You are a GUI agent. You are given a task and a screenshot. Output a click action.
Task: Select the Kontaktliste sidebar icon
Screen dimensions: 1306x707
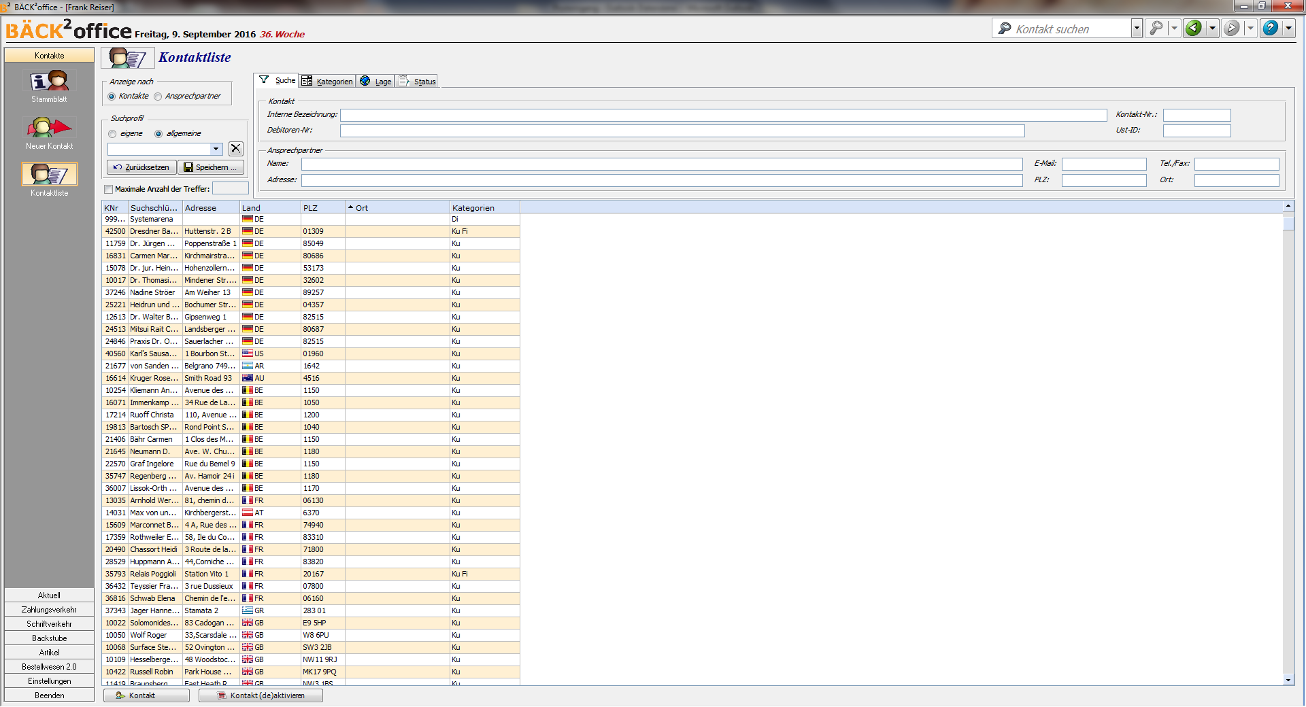click(49, 175)
